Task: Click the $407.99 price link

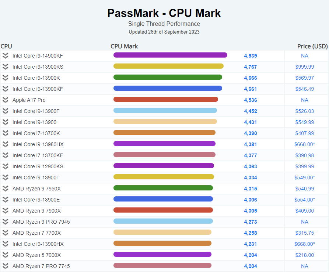Action: [304, 133]
